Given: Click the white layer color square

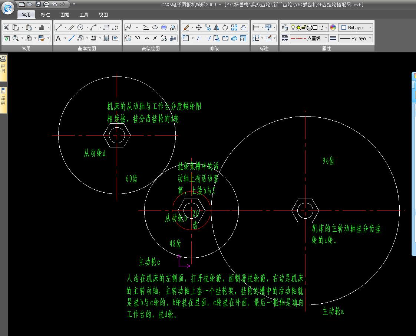Looking at the screenshot, I should [x=315, y=27].
